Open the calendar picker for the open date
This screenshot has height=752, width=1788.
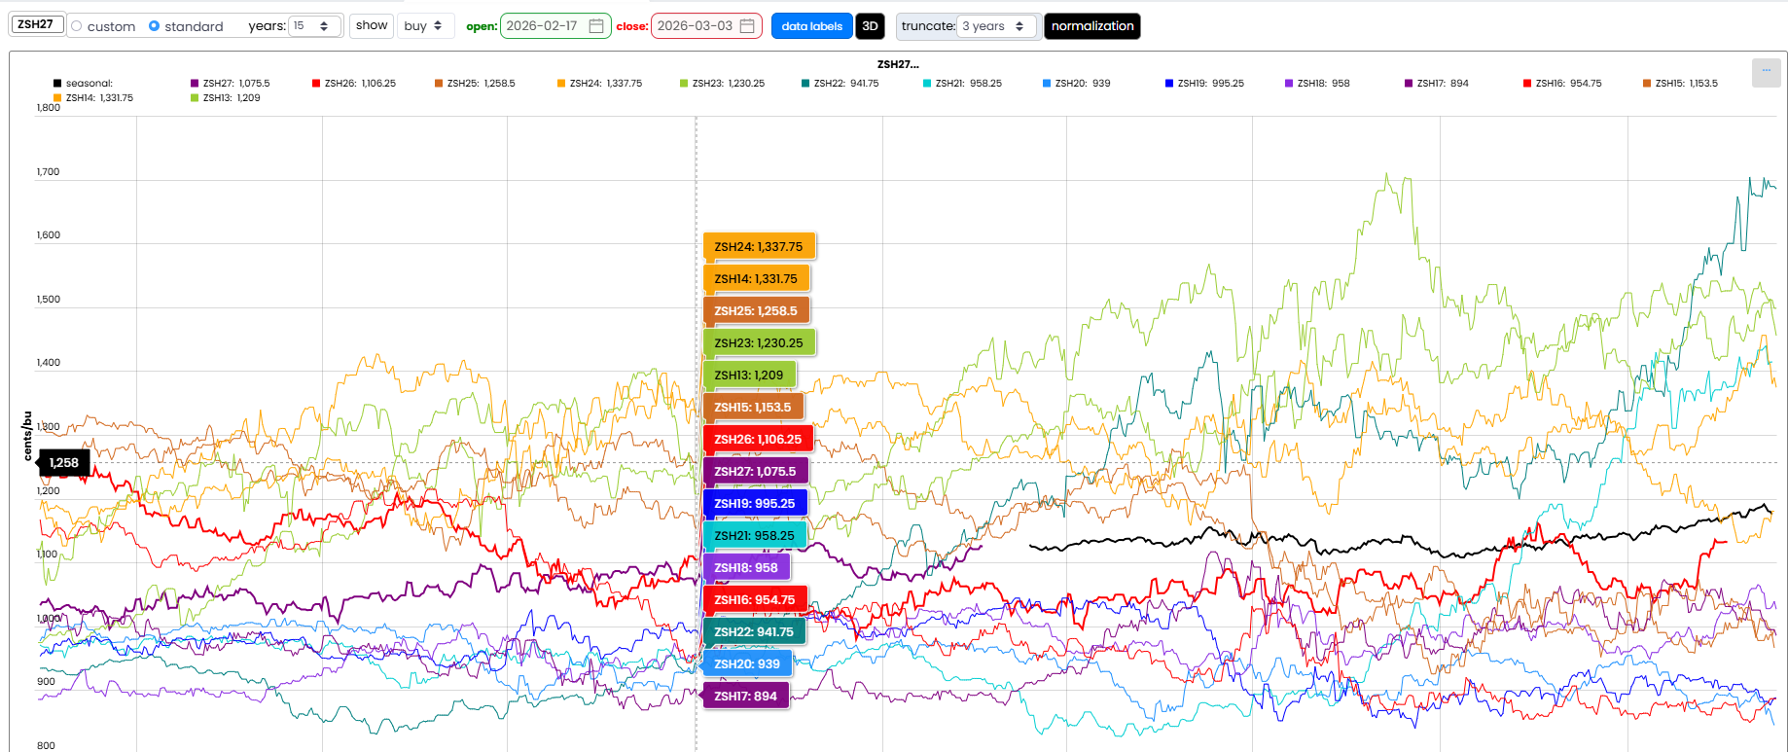point(597,26)
